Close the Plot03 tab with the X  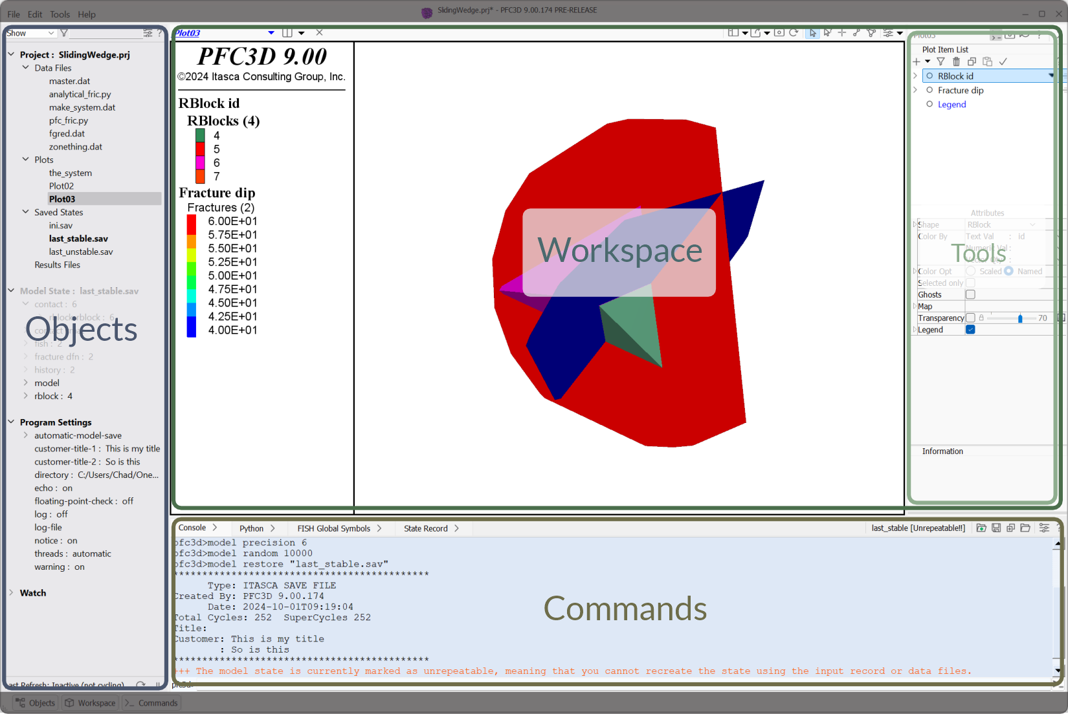point(319,32)
